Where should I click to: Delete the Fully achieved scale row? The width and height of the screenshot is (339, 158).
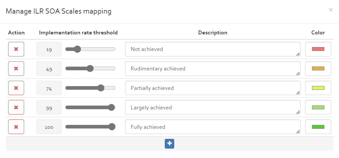click(x=16, y=127)
